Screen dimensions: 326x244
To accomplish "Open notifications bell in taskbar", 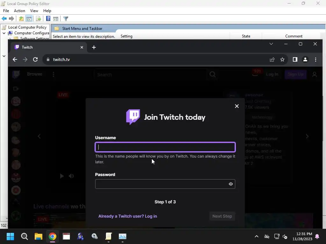I will click(317, 236).
